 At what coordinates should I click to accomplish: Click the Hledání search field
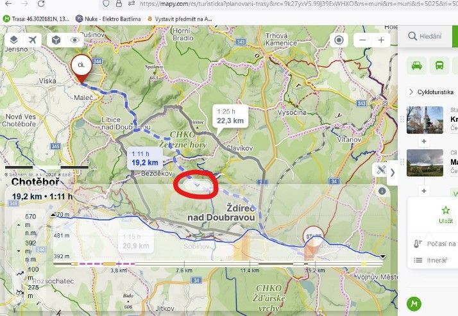click(x=431, y=36)
